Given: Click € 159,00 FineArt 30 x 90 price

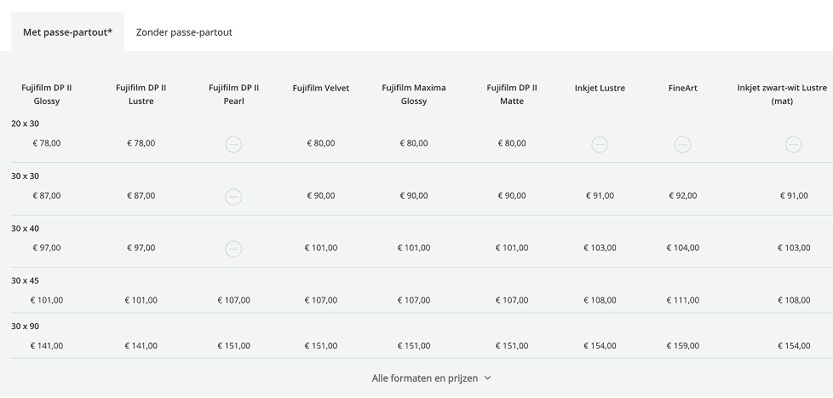Looking at the screenshot, I should click(x=682, y=346).
